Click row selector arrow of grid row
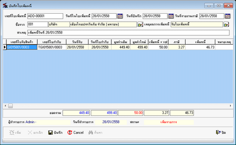236x145 pixels. (5, 47)
